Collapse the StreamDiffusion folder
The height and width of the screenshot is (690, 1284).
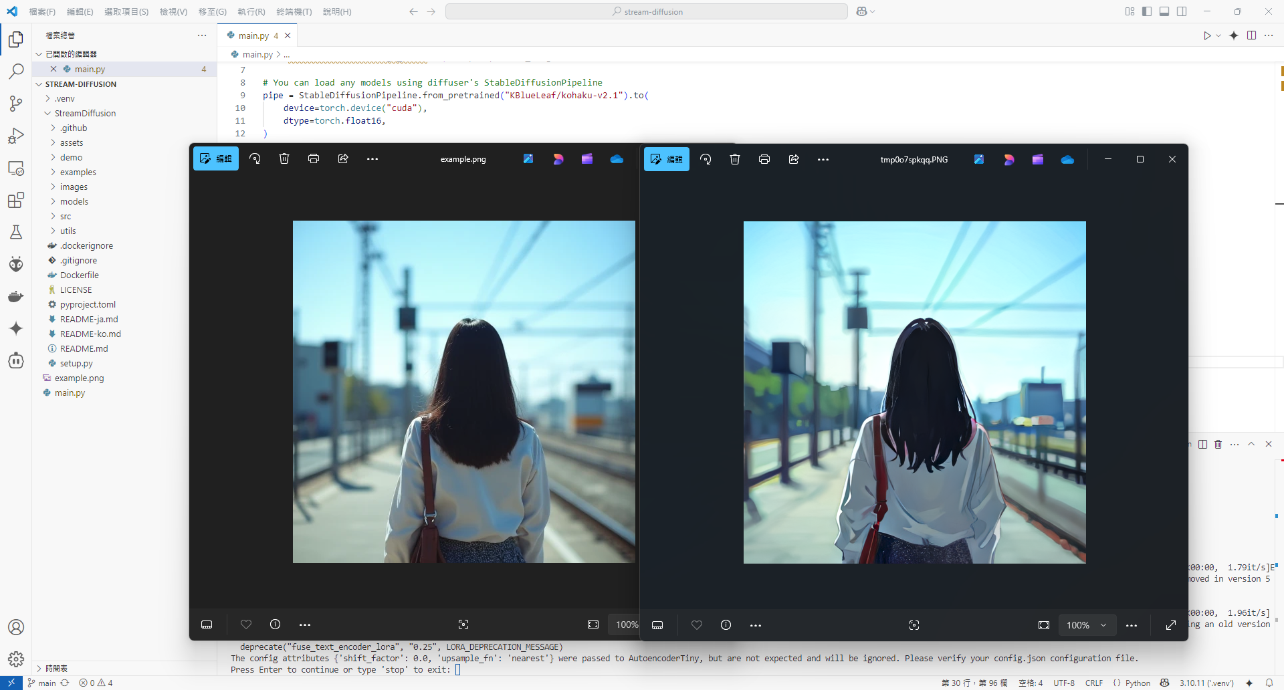coord(85,114)
